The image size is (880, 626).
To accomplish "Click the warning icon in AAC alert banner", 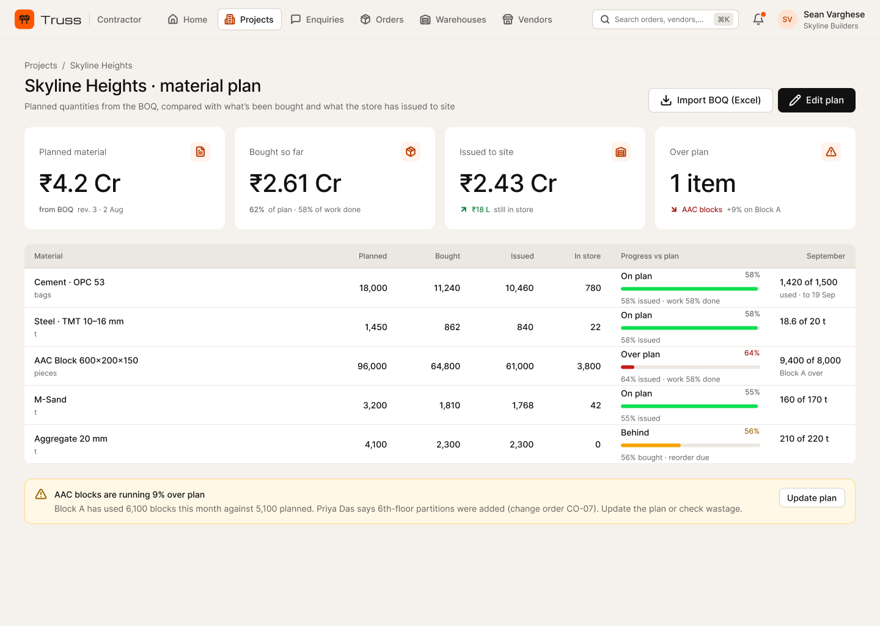I will click(x=41, y=494).
